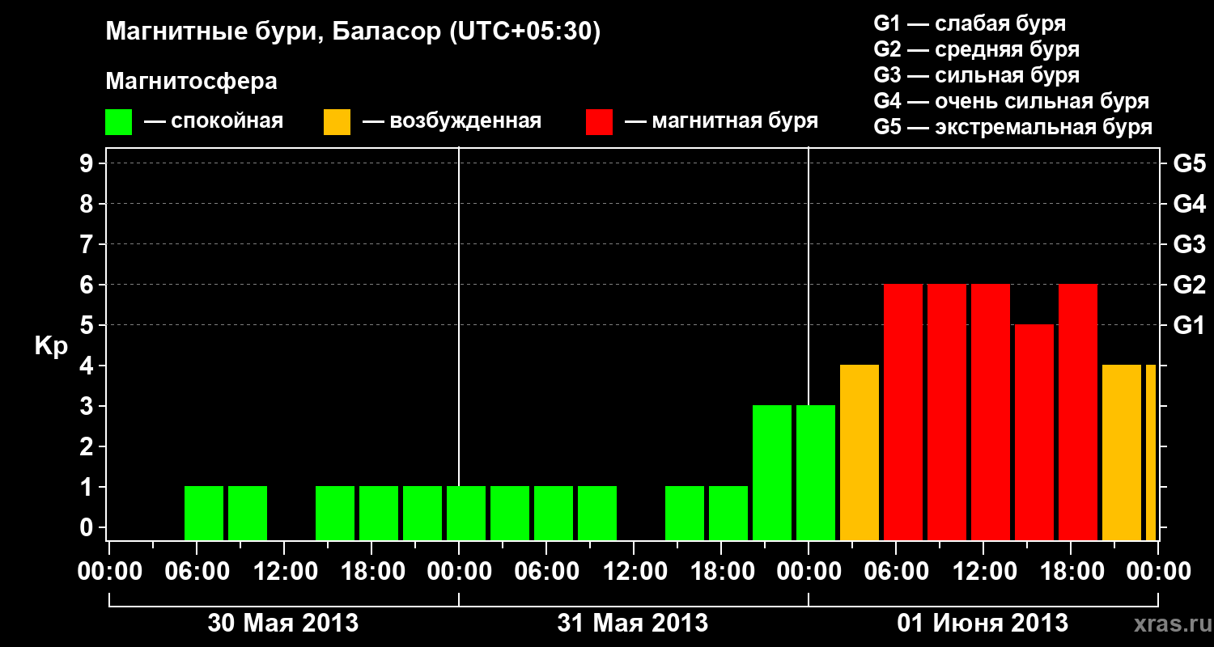Click legend line 'G2 — средняя буря'

976,49
